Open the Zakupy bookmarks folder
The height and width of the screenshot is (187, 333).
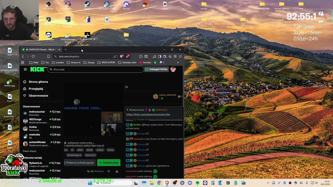89,62
